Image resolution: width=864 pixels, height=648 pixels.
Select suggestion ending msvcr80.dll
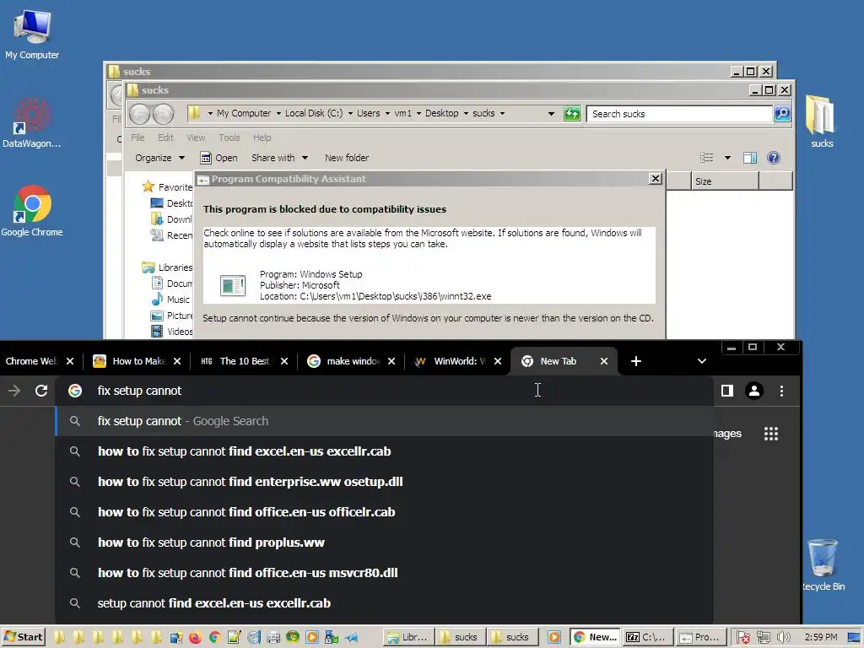[384, 573]
